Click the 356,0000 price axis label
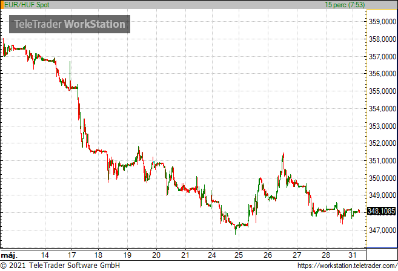This screenshot has width=398, height=271. [382, 74]
